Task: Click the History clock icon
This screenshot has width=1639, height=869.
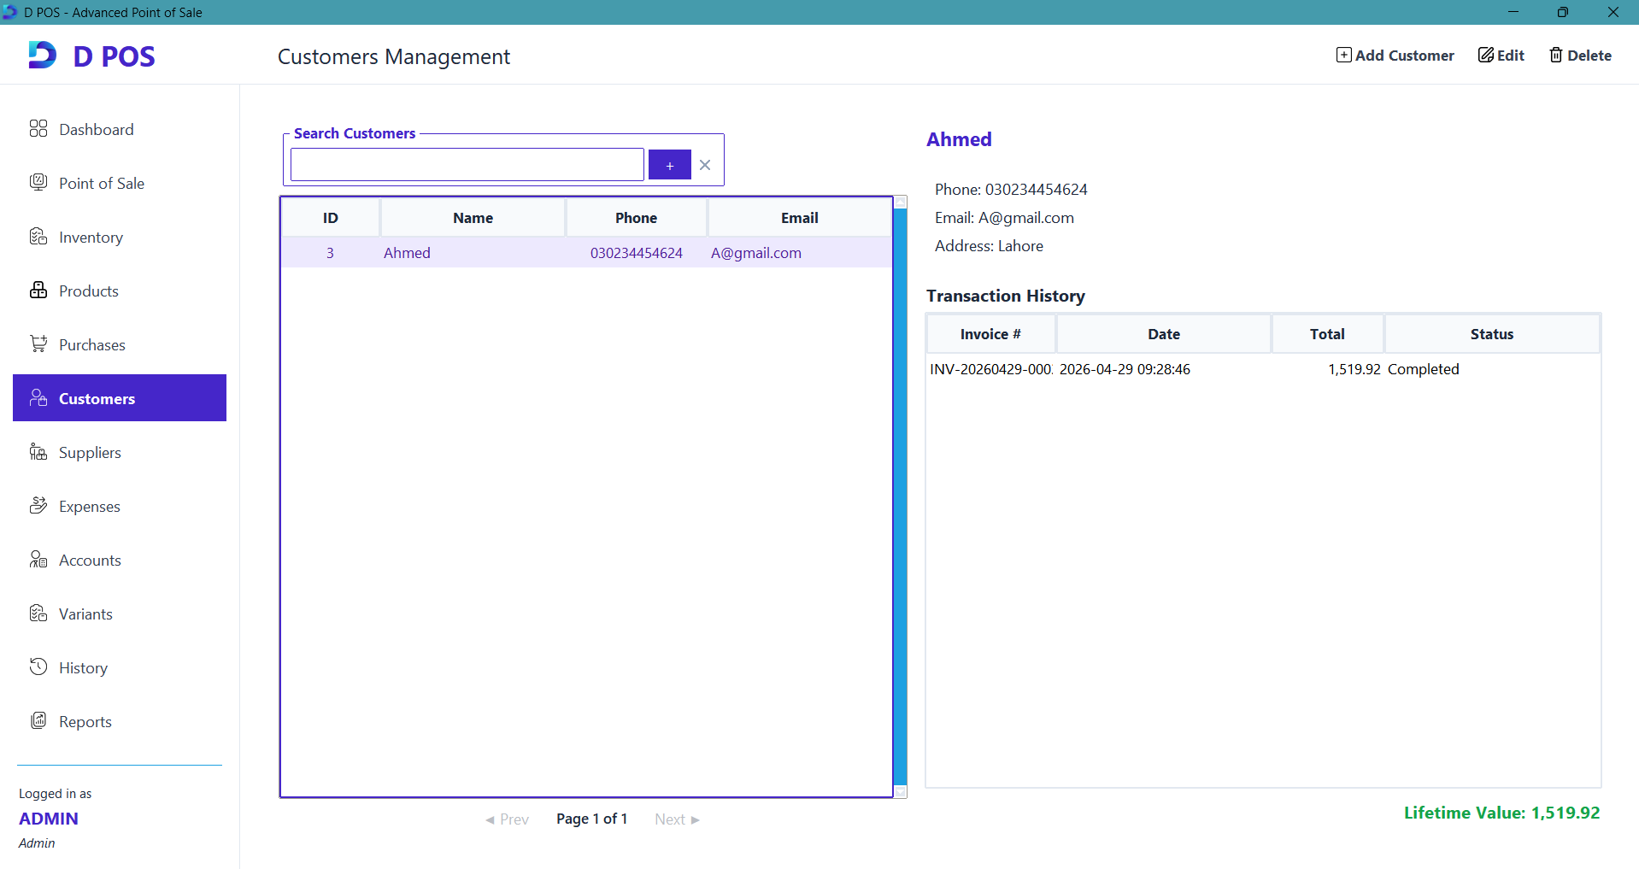Action: (x=38, y=666)
